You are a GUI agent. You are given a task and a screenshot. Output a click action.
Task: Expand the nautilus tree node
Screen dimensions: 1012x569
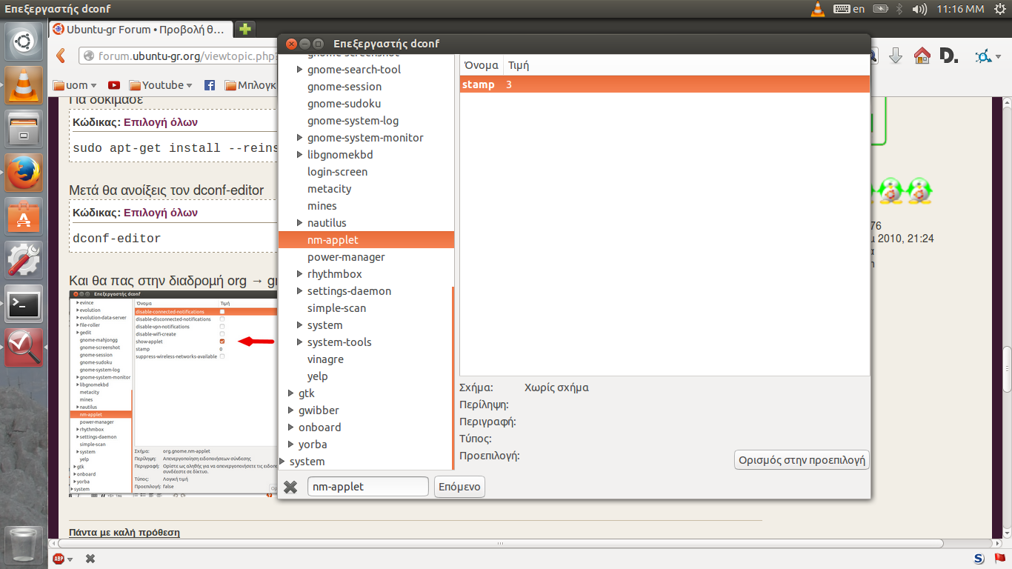(300, 223)
